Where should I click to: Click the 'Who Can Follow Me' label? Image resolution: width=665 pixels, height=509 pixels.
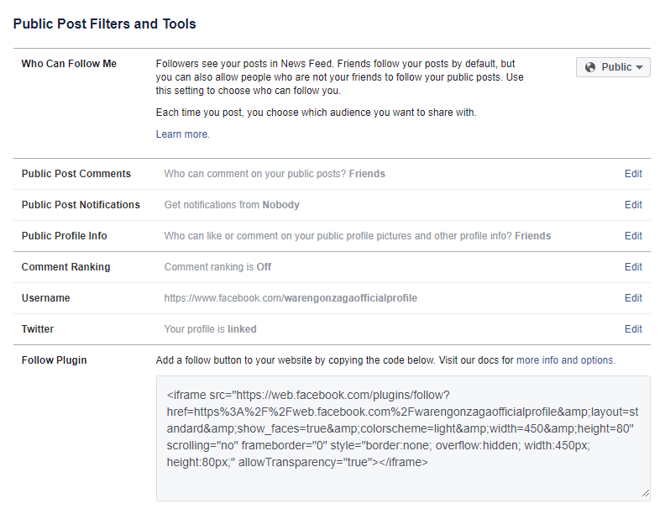tap(69, 64)
